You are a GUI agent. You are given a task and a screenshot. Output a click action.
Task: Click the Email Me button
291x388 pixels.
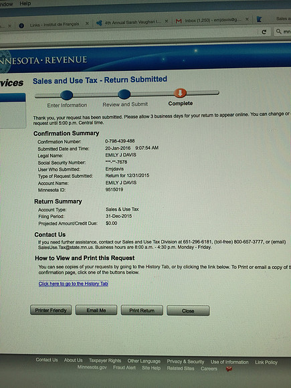coord(96,310)
